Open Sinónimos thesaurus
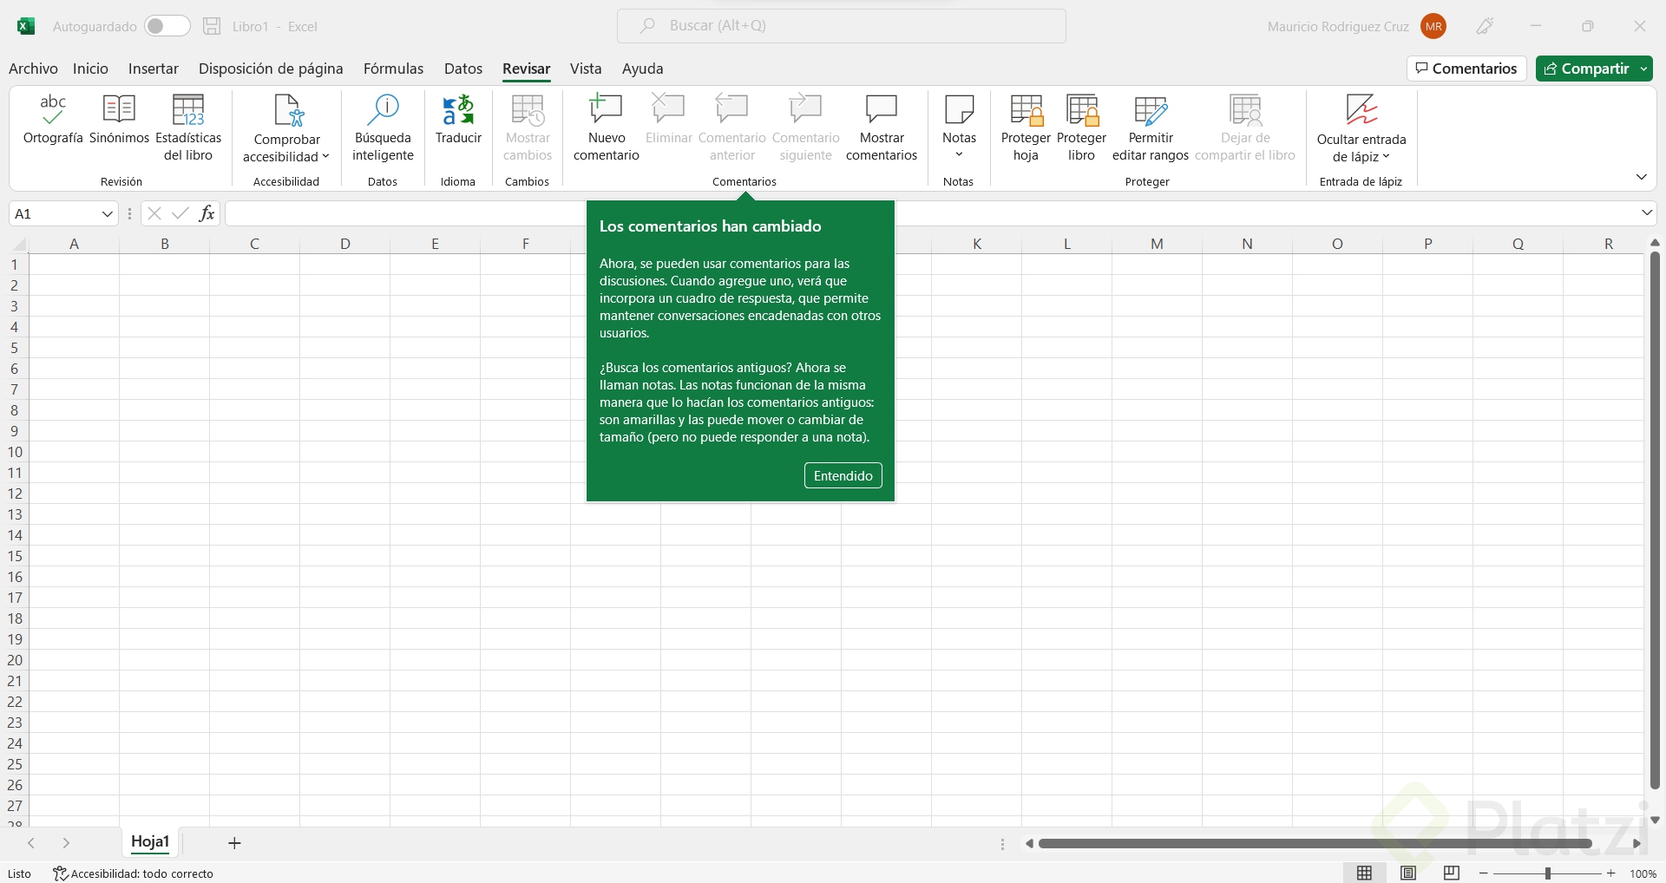Image resolution: width=1666 pixels, height=883 pixels. (x=118, y=126)
